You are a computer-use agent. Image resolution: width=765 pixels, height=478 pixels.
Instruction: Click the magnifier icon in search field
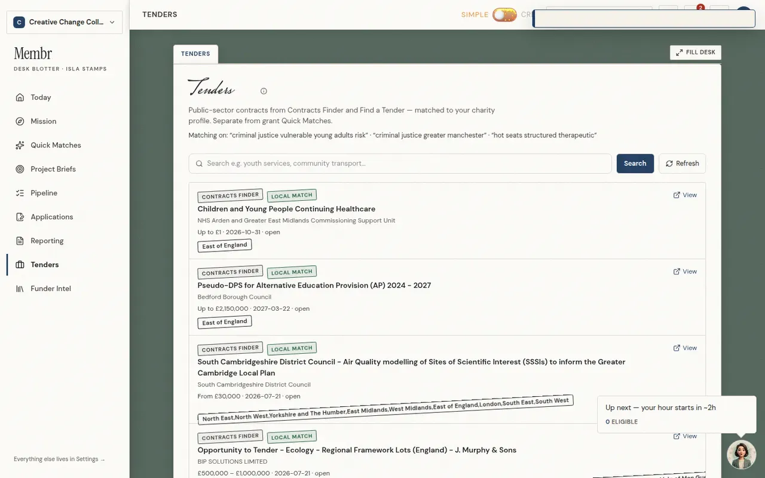(200, 164)
